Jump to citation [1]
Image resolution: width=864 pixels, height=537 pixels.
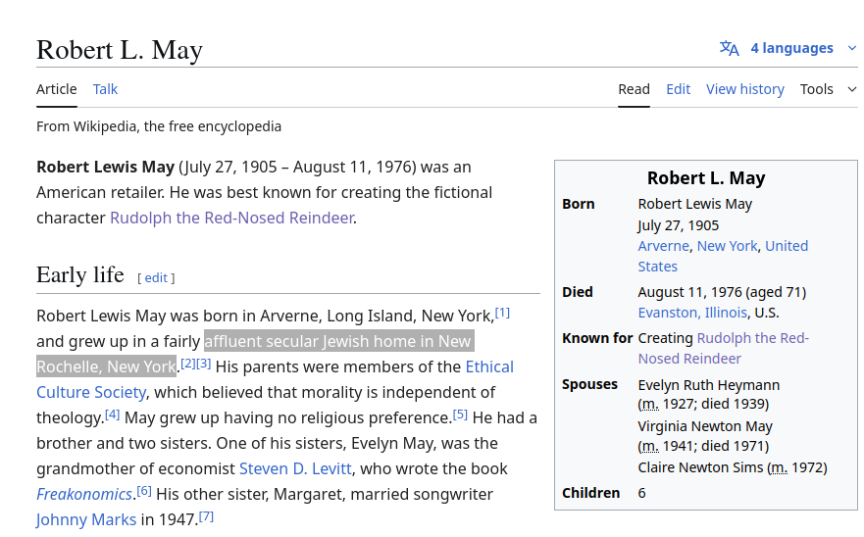pyautogui.click(x=502, y=313)
